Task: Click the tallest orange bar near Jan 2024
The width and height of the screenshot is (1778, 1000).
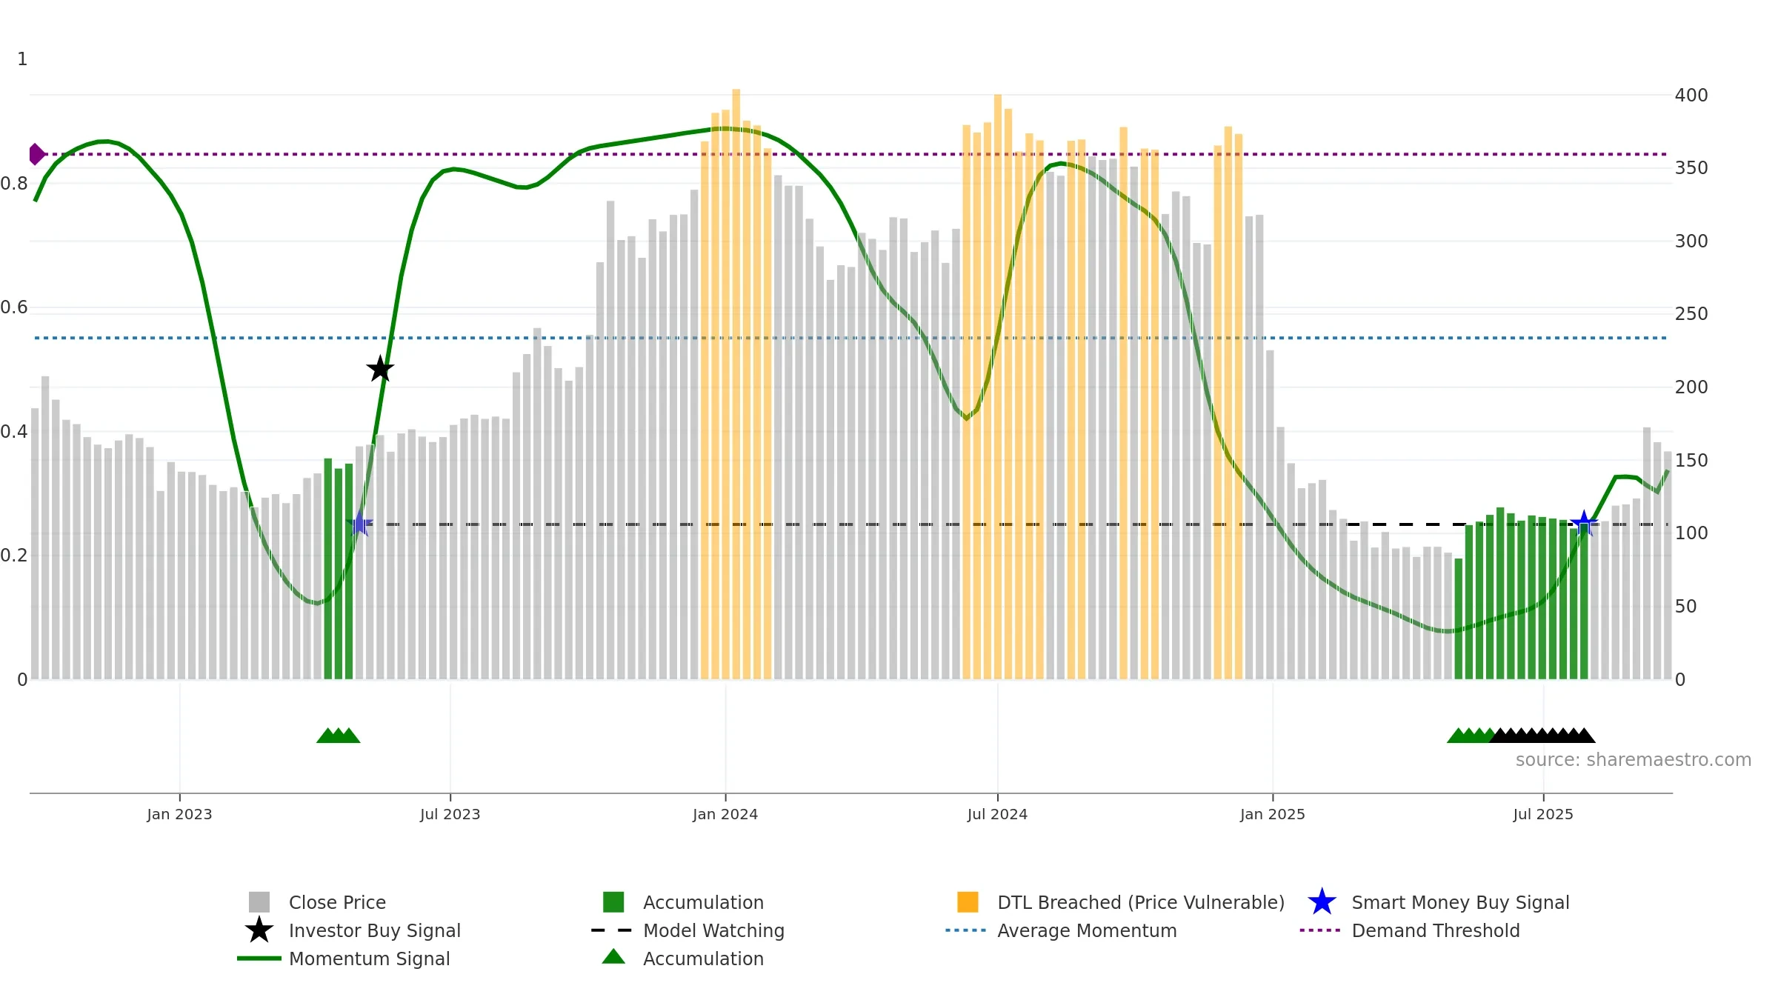Action: click(736, 384)
